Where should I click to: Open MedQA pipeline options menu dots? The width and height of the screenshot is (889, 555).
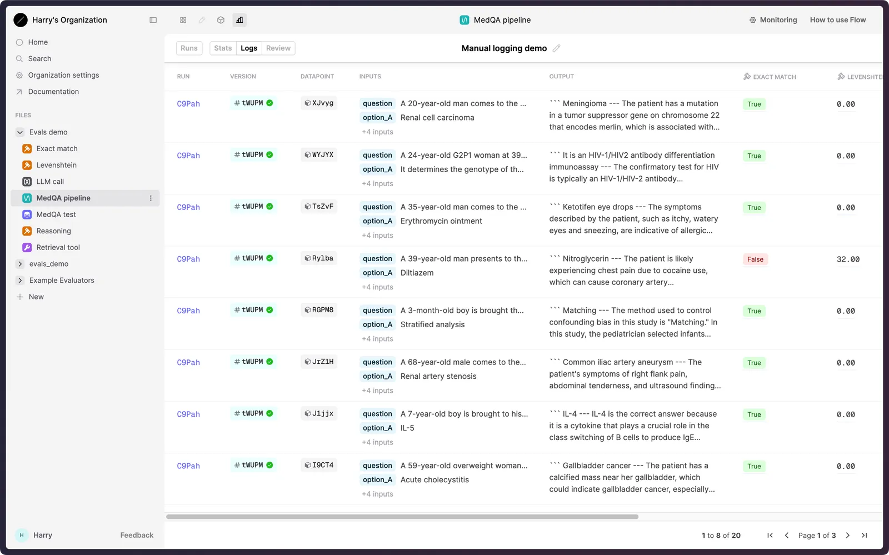point(151,198)
